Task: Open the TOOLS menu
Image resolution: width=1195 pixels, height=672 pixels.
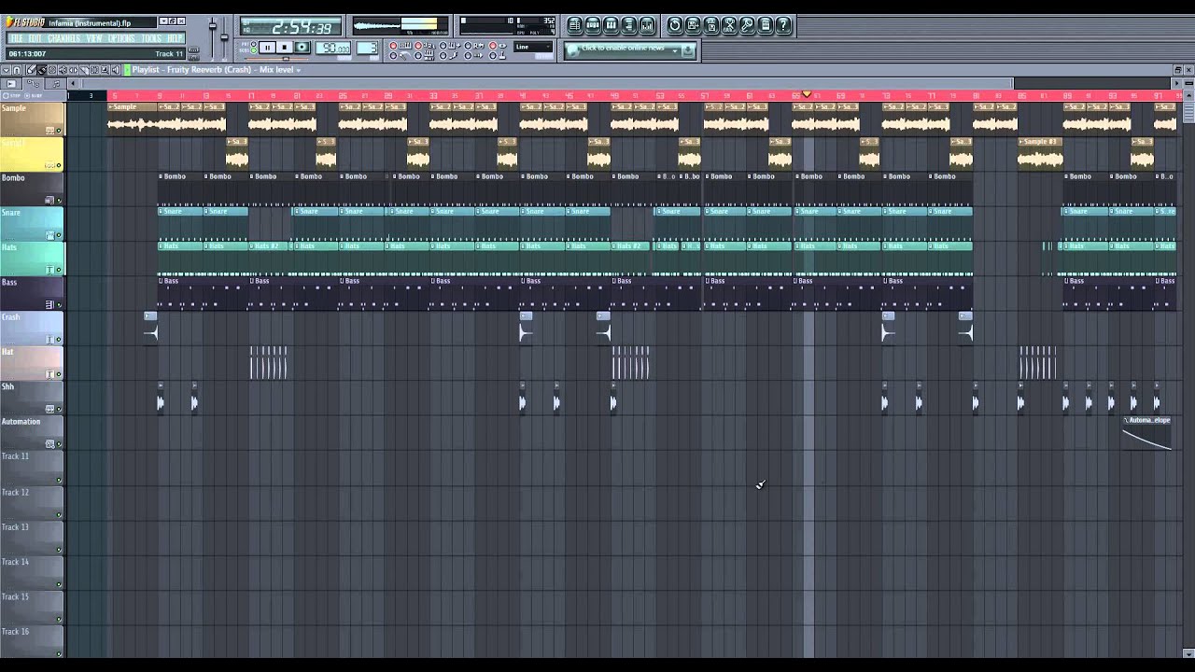Action: click(151, 38)
